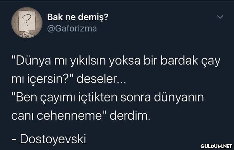Visit the @Gaforizma handle profile

(x=72, y=29)
